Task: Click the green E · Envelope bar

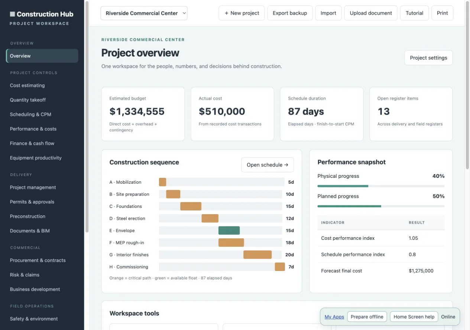Action: pos(229,231)
